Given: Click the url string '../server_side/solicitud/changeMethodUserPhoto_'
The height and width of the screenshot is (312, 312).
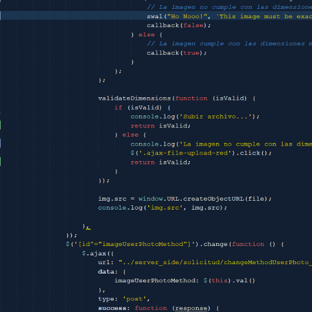Looking at the screenshot, I should (215, 263).
